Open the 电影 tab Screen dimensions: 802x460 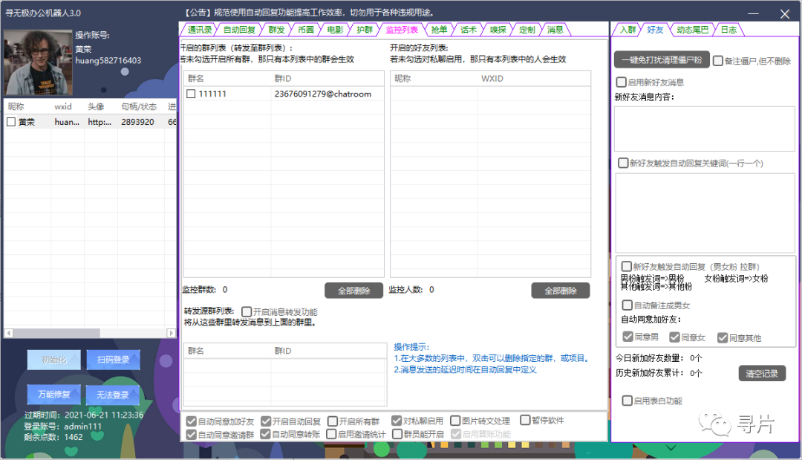tap(334, 30)
